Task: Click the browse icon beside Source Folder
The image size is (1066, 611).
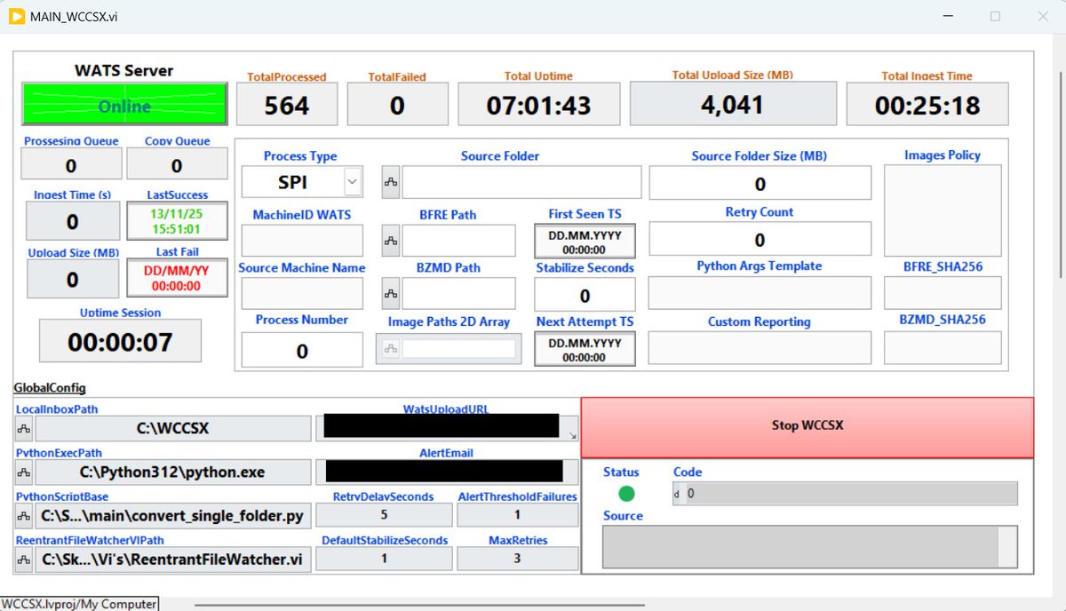Action: click(x=393, y=182)
